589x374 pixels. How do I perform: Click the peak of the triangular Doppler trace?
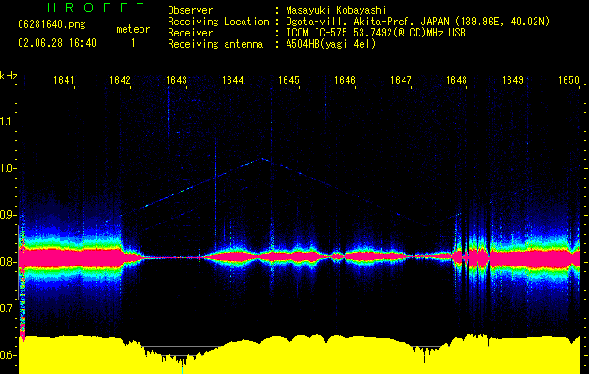[262, 159]
